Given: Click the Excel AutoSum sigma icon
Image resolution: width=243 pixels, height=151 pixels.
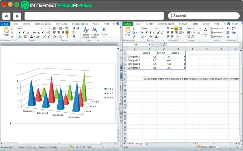Looking at the screenshot, I should 227,28.
